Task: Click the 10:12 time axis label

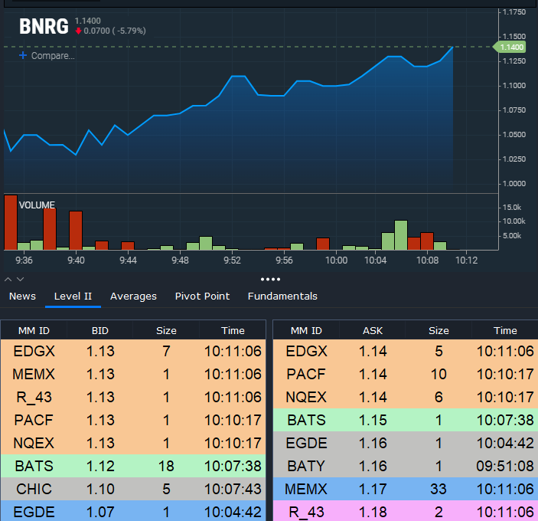Action: (466, 260)
